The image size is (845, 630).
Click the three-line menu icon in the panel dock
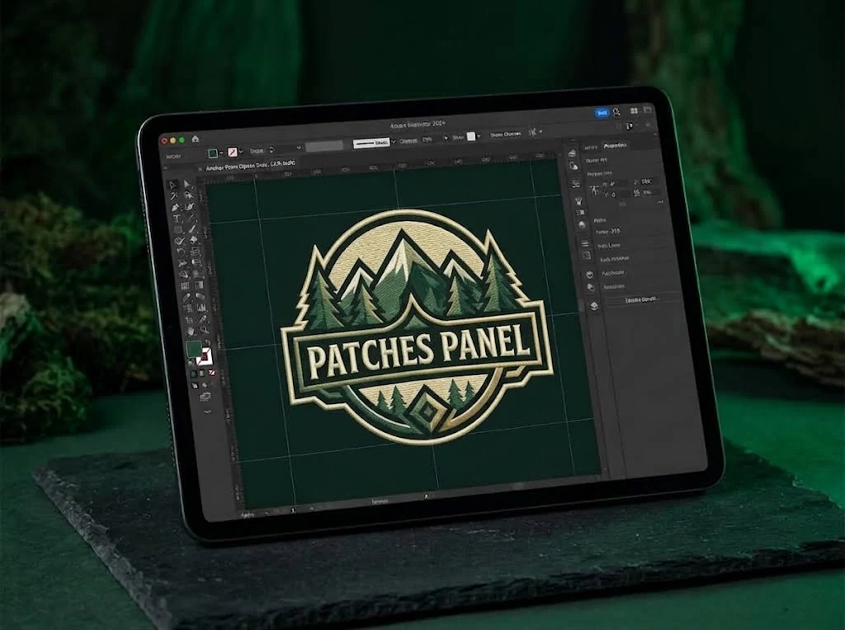(585, 244)
